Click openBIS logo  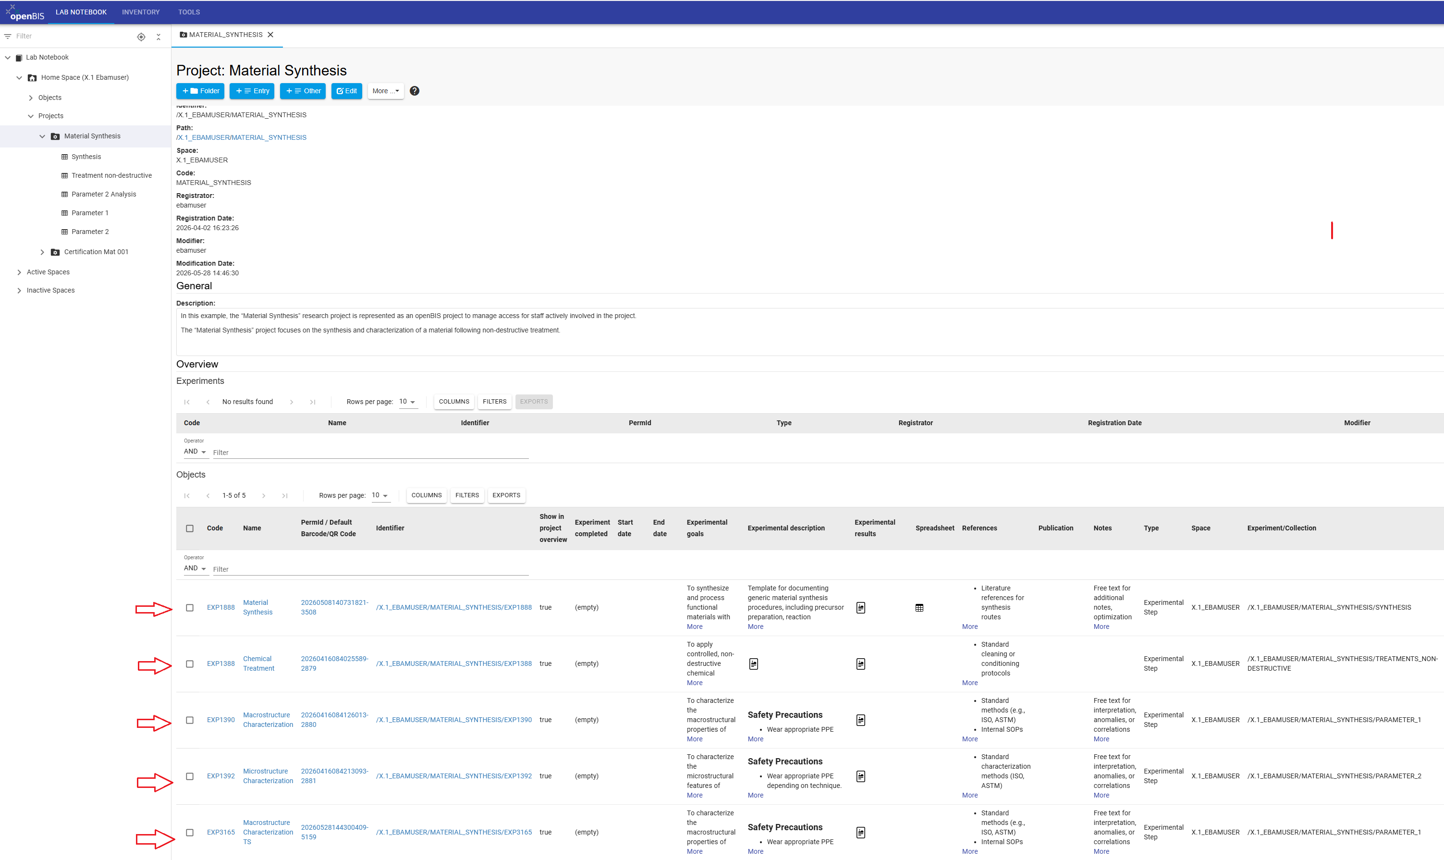tap(25, 12)
